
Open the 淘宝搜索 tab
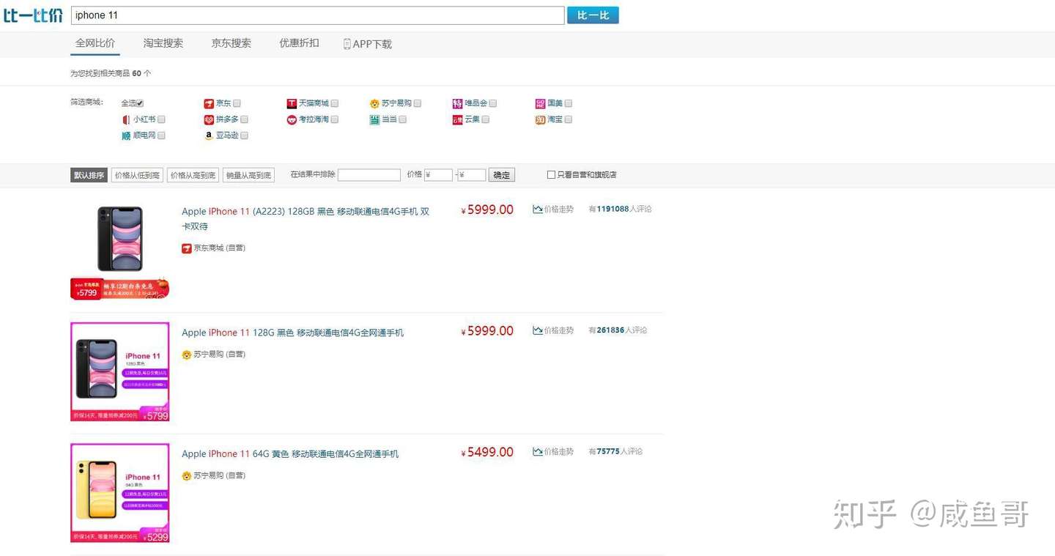pyautogui.click(x=163, y=43)
